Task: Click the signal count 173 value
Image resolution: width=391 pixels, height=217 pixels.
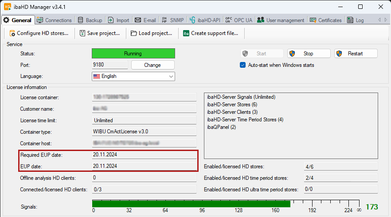Action: [x=372, y=207]
